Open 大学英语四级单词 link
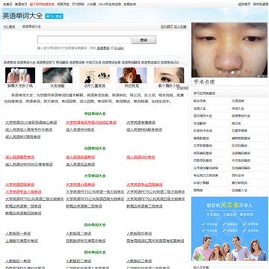Viewport: 269px width, 269px height. pos(19,185)
